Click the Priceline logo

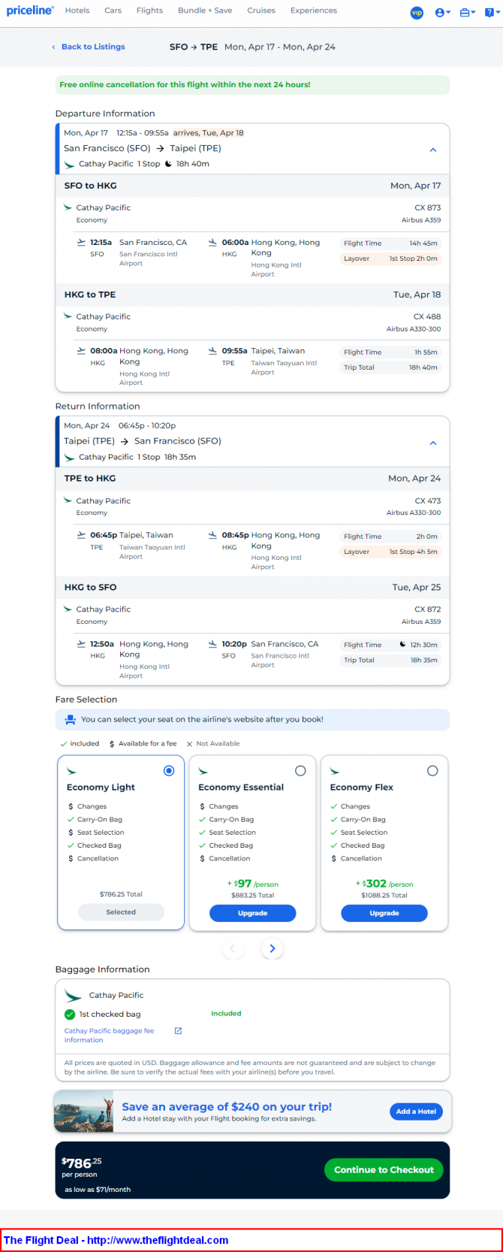[30, 11]
